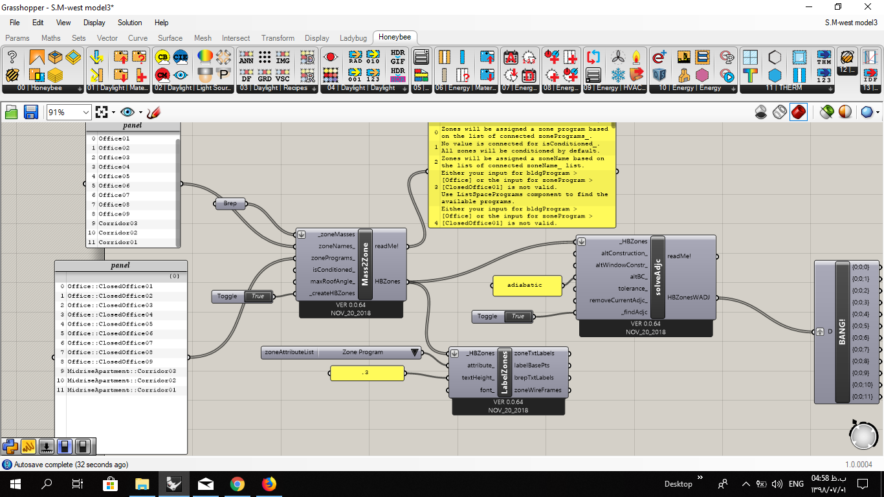Viewport: 884px width, 497px height.
Task: Enable shaded red preview mode
Action: (x=799, y=113)
